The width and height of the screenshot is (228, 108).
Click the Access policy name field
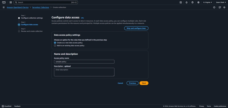[84, 62]
